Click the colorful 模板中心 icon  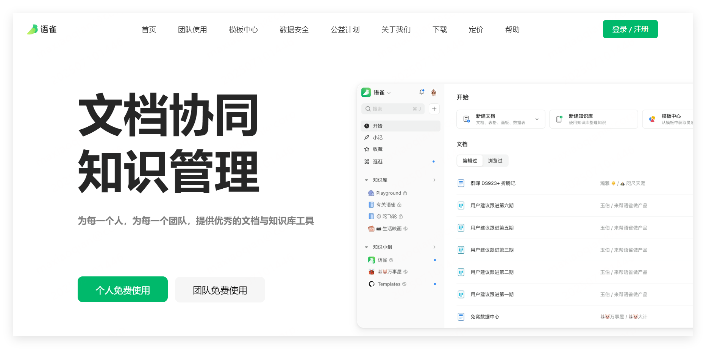coord(652,119)
